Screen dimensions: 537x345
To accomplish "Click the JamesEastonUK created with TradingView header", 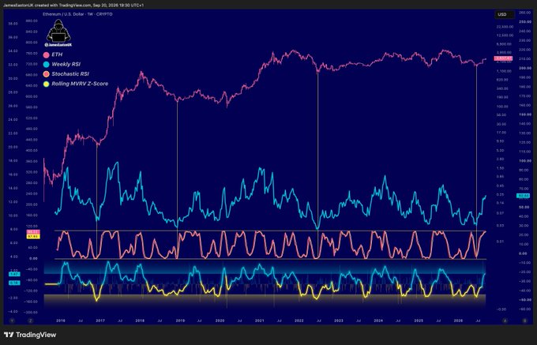I will pyautogui.click(x=73, y=6).
